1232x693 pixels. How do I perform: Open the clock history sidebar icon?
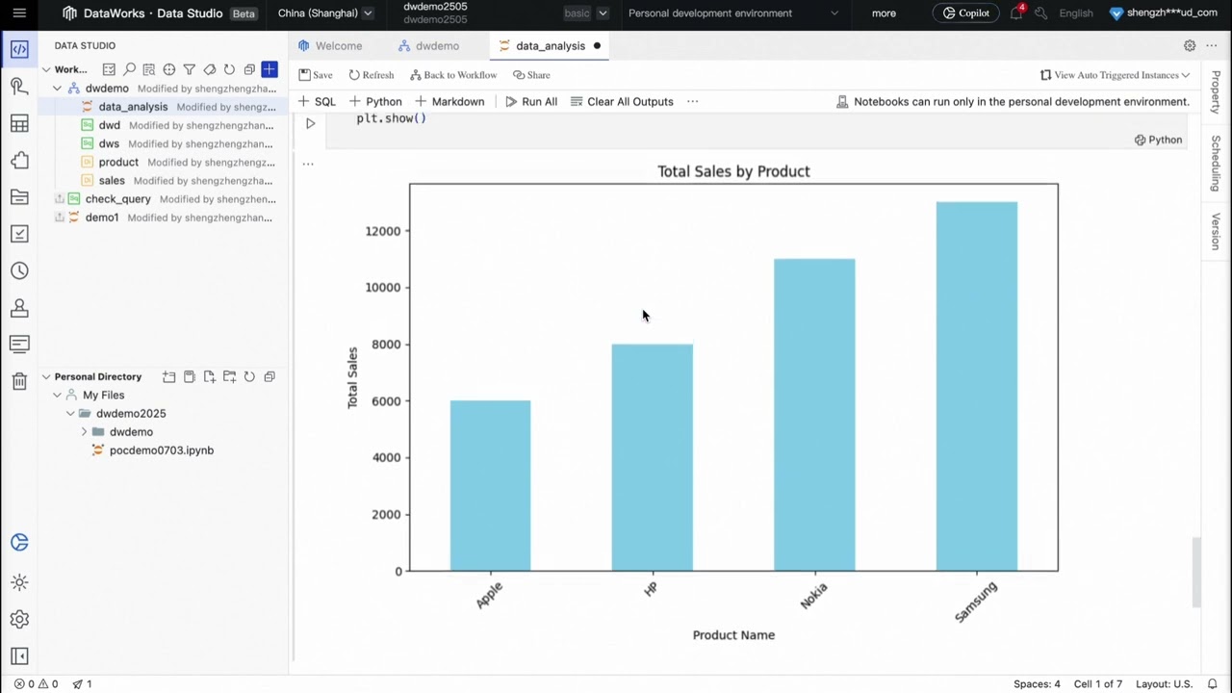[19, 271]
